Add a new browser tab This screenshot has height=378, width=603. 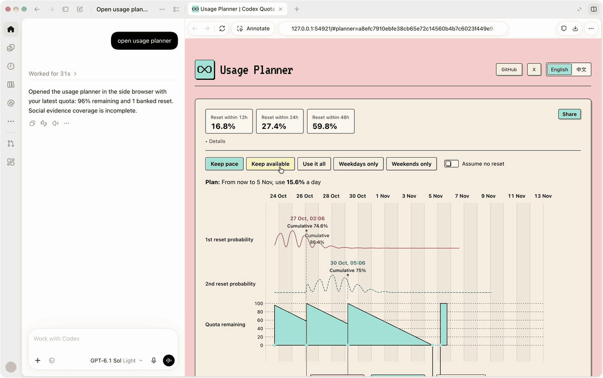point(297,9)
